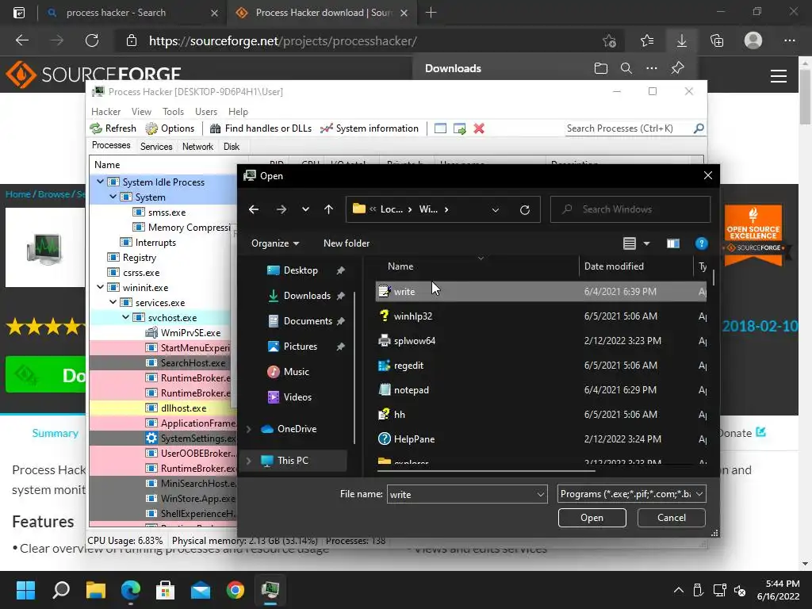Screen dimensions: 812x609
Task: Click the blue help icon in Open dialog
Action: pyautogui.click(x=701, y=243)
